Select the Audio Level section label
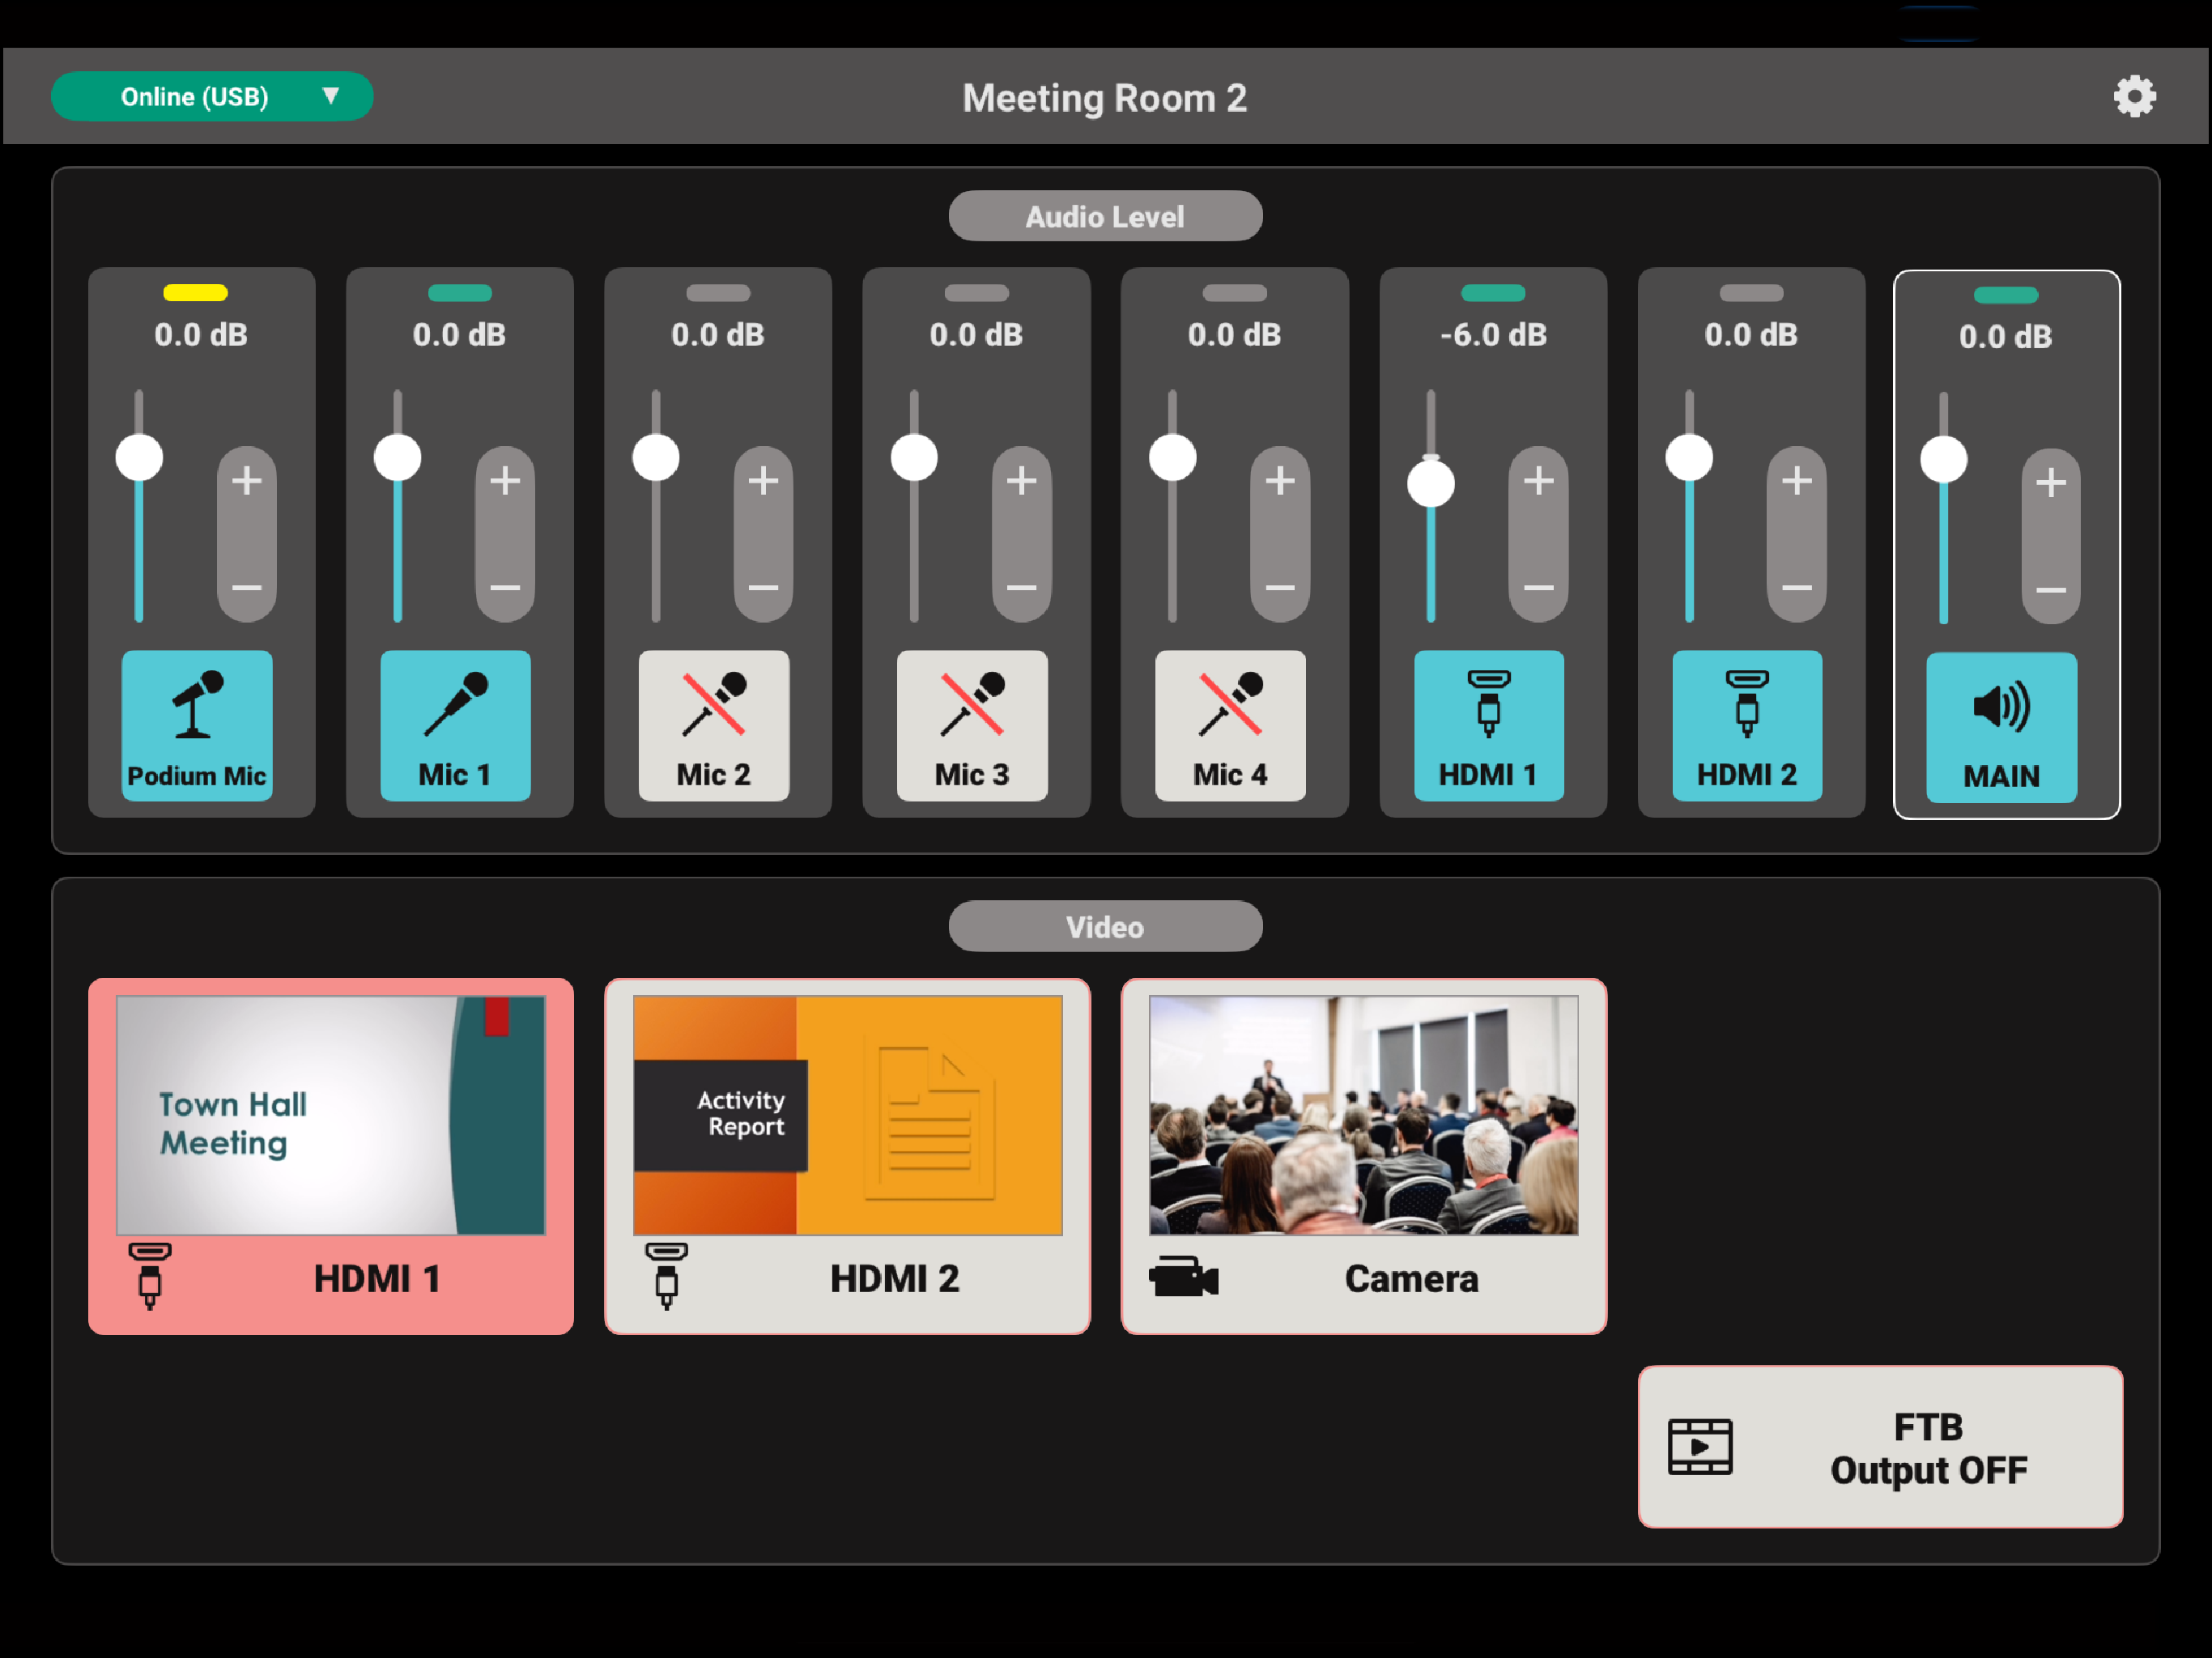Image resolution: width=2212 pixels, height=1658 pixels. 1105,216
